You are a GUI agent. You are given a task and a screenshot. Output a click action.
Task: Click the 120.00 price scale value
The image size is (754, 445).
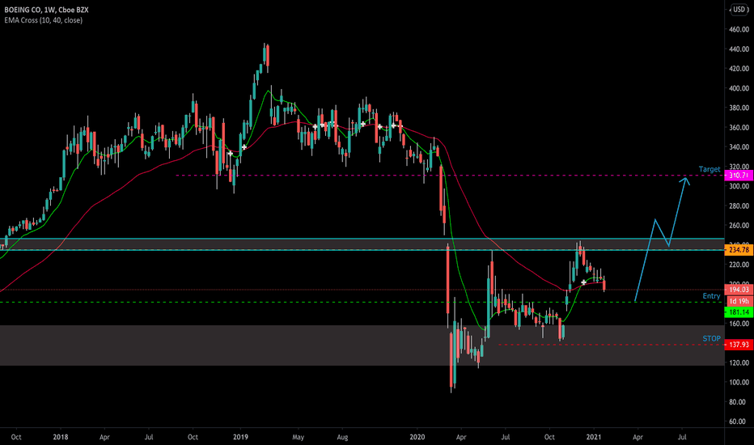(739, 362)
